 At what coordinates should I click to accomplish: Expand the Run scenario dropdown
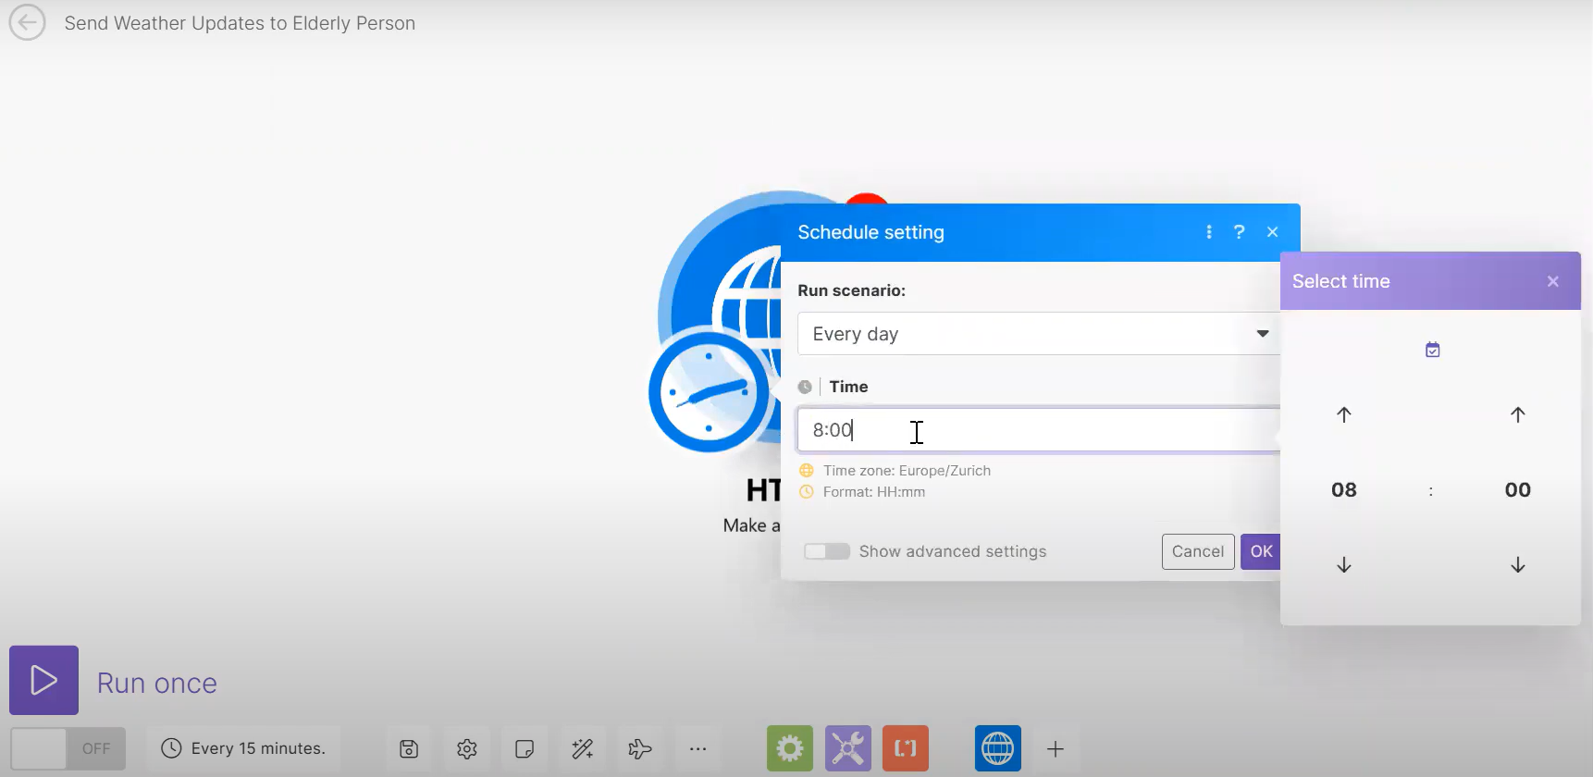(x=1039, y=334)
